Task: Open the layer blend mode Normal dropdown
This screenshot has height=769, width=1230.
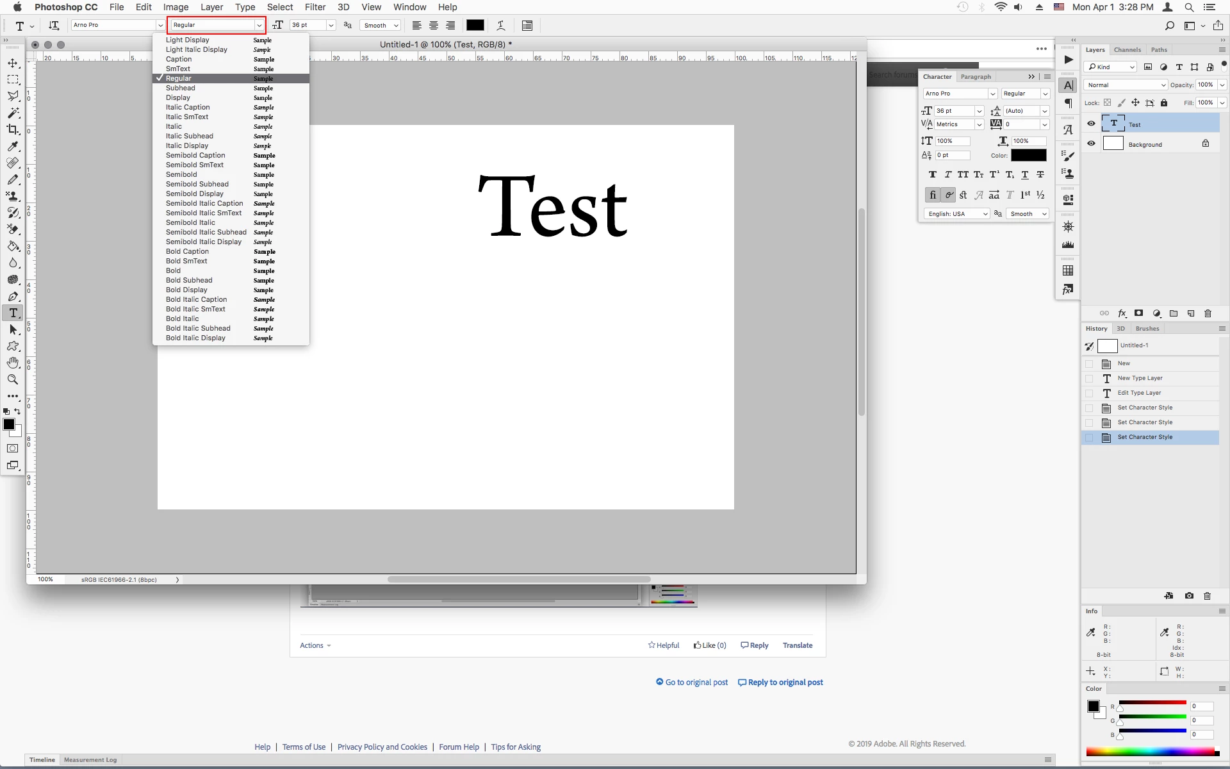Action: (x=1126, y=85)
